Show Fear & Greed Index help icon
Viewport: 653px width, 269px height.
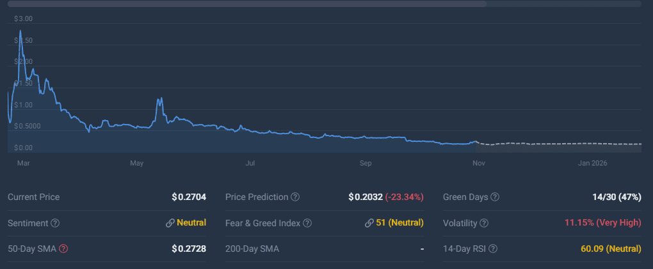[x=307, y=223]
